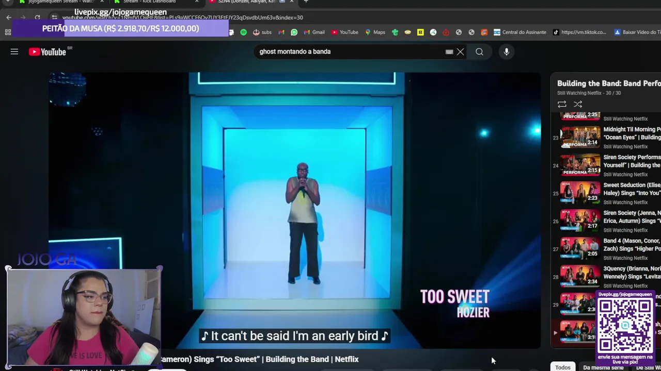Click the video title below player
The height and width of the screenshot is (371, 661).
[259, 359]
